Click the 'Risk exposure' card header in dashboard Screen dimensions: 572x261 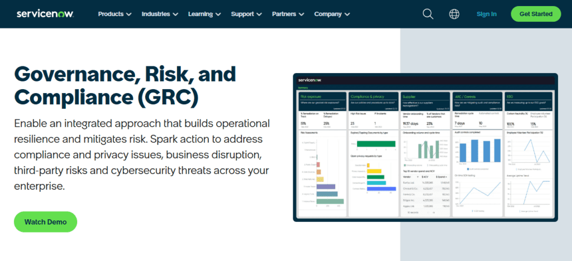(322, 101)
